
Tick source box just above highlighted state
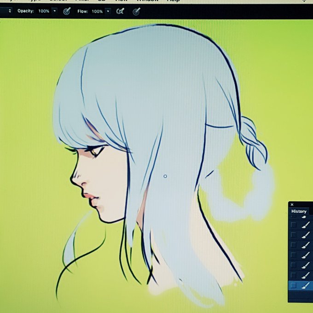[293, 275]
